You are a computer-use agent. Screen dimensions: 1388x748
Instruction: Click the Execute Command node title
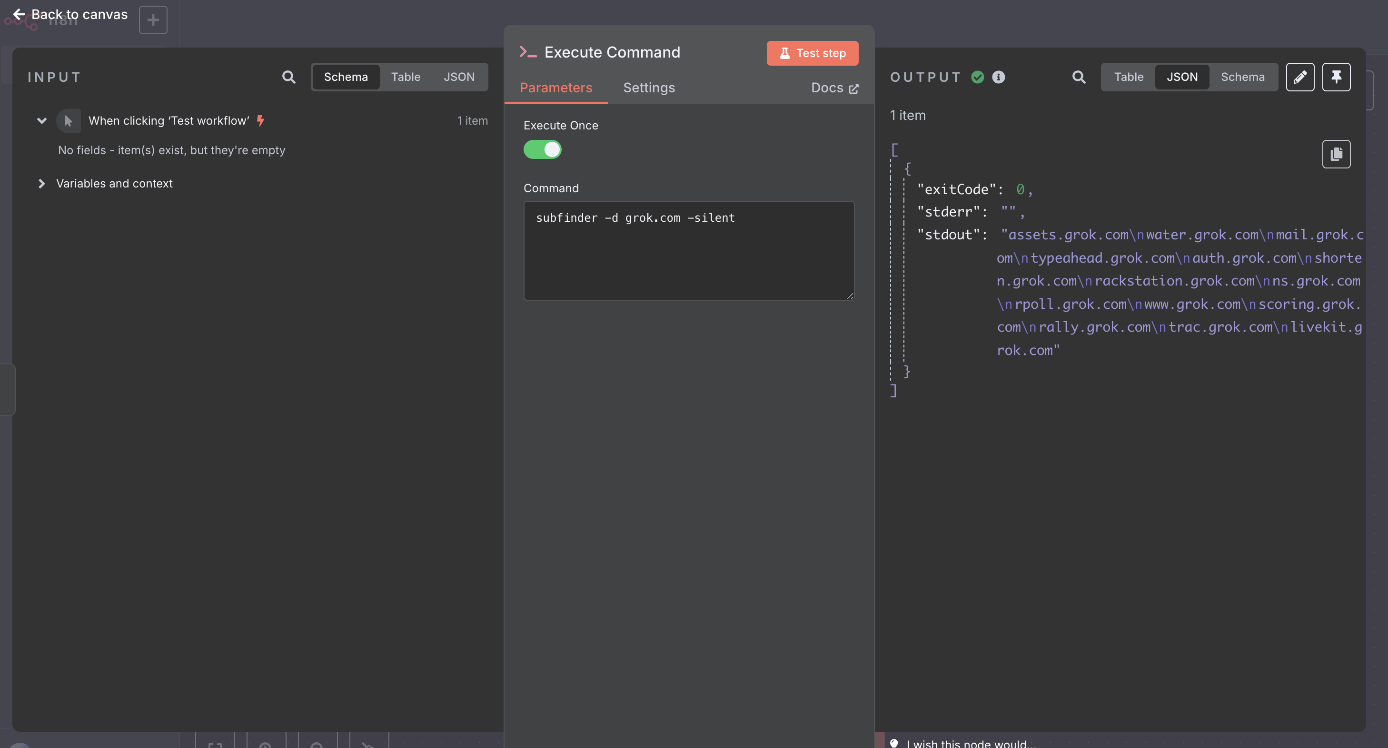coord(612,52)
